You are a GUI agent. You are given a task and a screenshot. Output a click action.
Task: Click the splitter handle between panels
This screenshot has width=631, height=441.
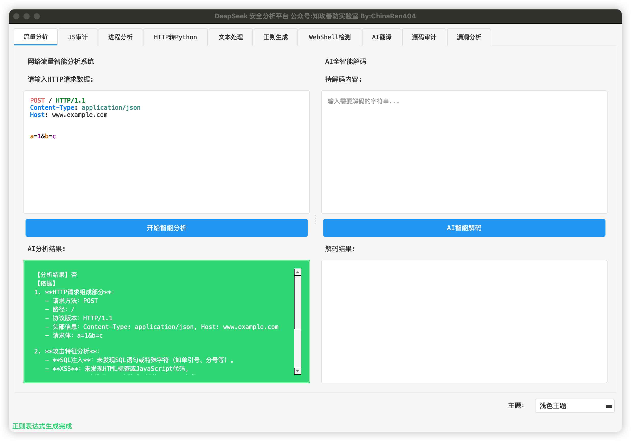click(x=315, y=219)
